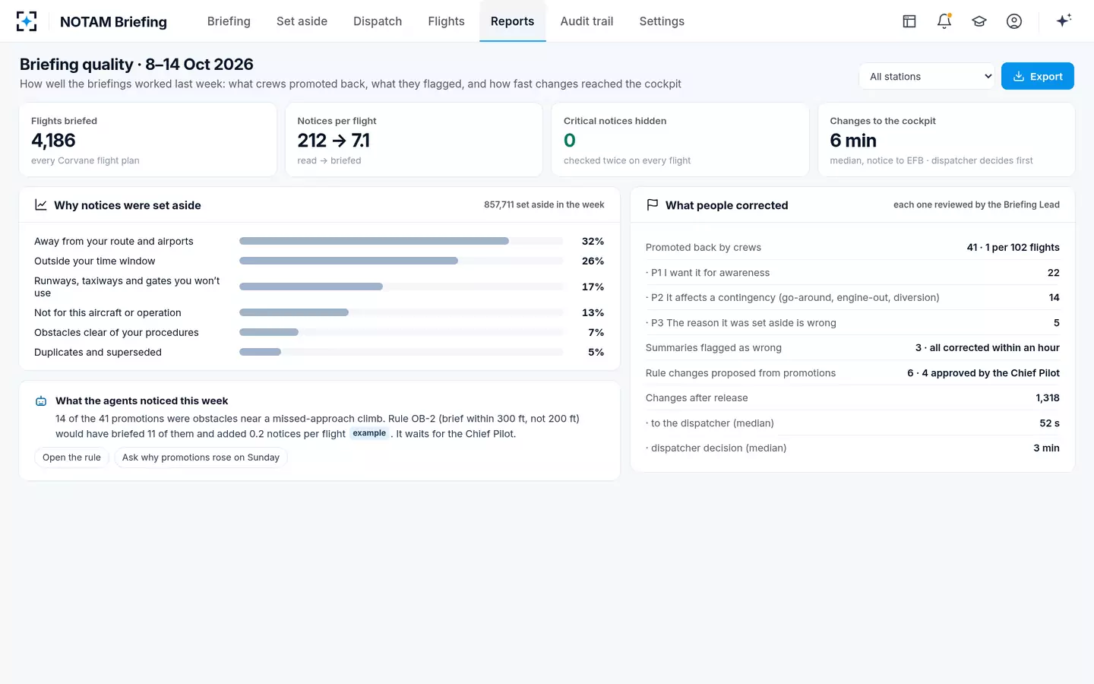1094x684 pixels.
Task: Open the sparkle assistant icon
Action: tap(1064, 21)
